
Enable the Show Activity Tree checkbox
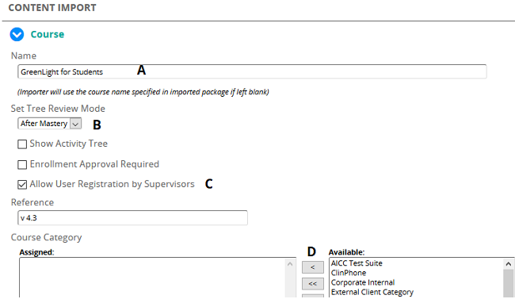[x=22, y=144]
